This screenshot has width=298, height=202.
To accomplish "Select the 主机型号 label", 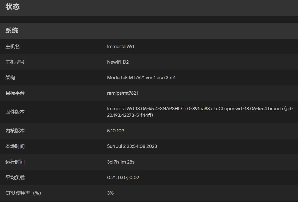I will [x=15, y=62].
